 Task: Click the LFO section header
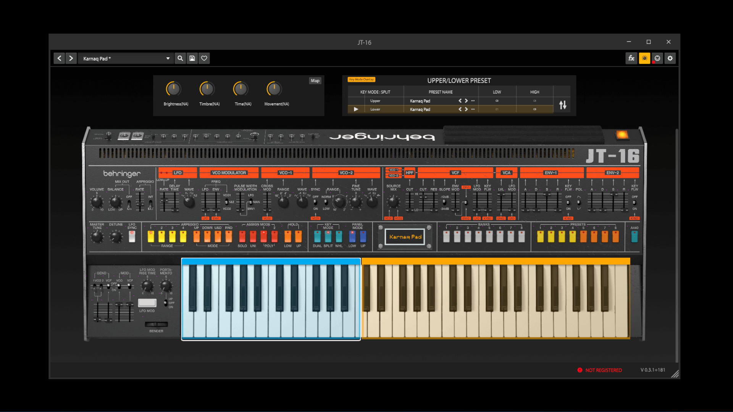(178, 173)
